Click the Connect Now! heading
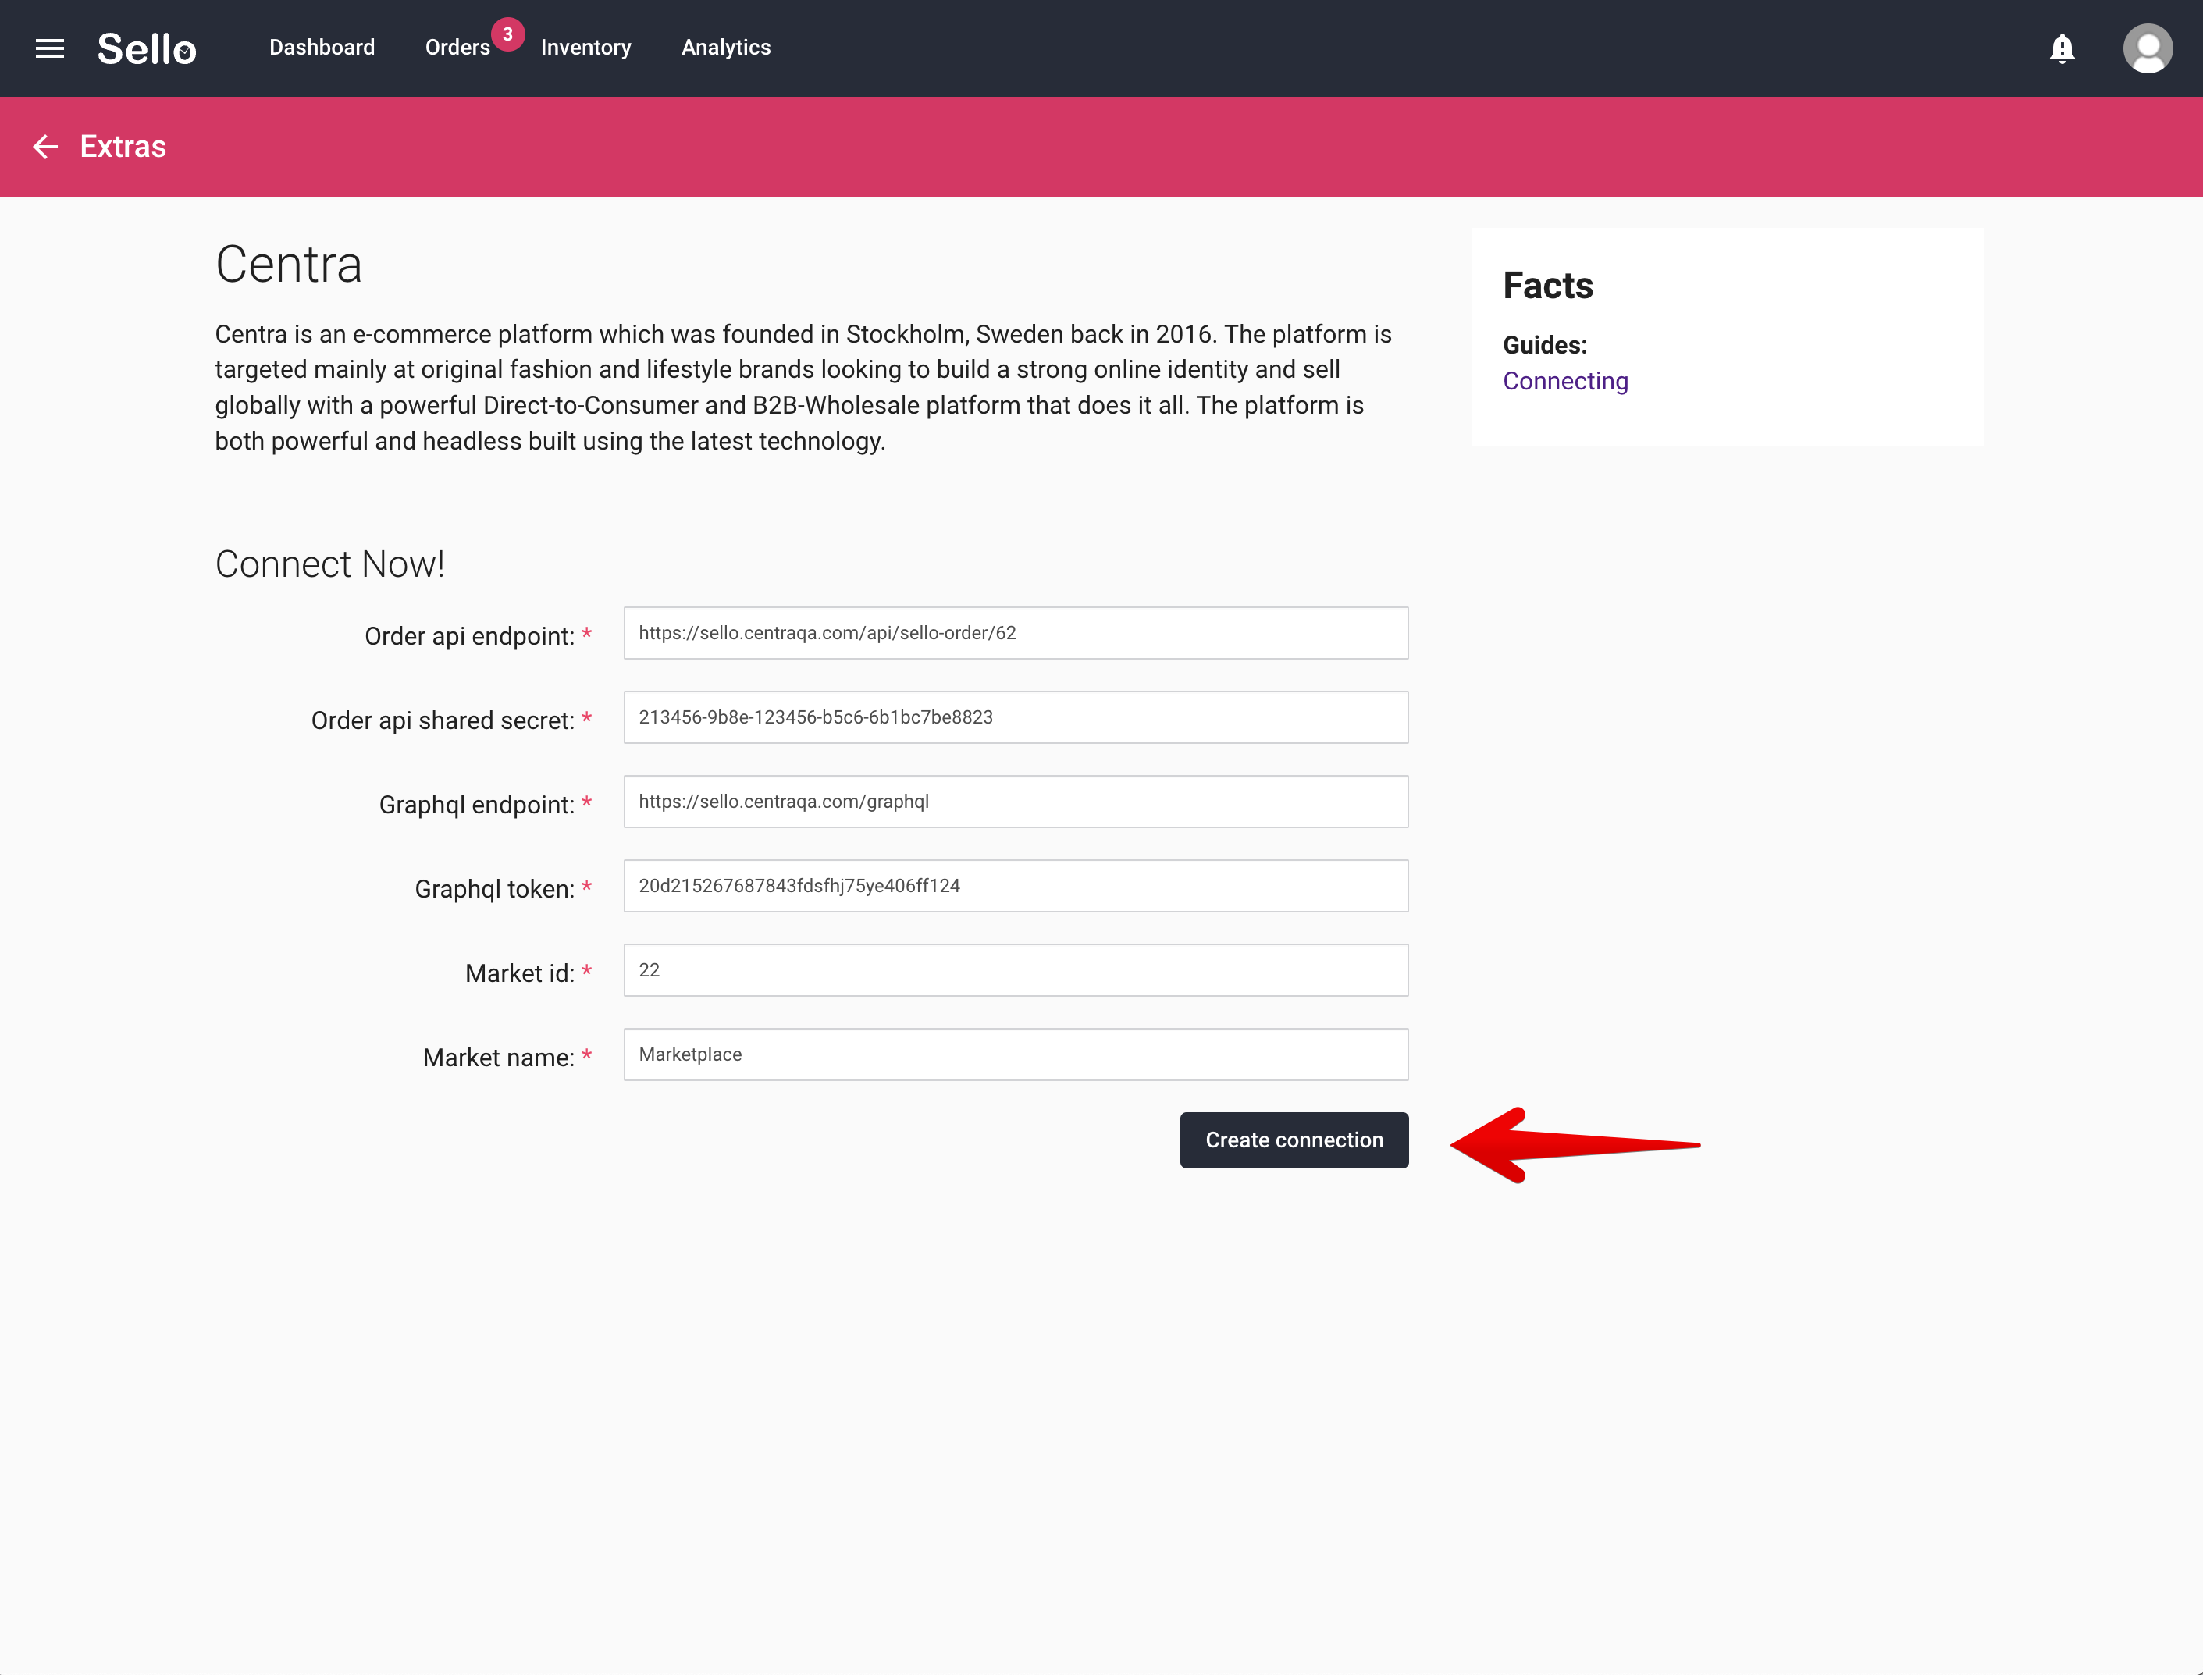The height and width of the screenshot is (1675, 2203). (x=329, y=564)
